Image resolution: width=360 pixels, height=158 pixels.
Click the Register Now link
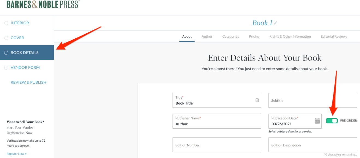(16, 153)
